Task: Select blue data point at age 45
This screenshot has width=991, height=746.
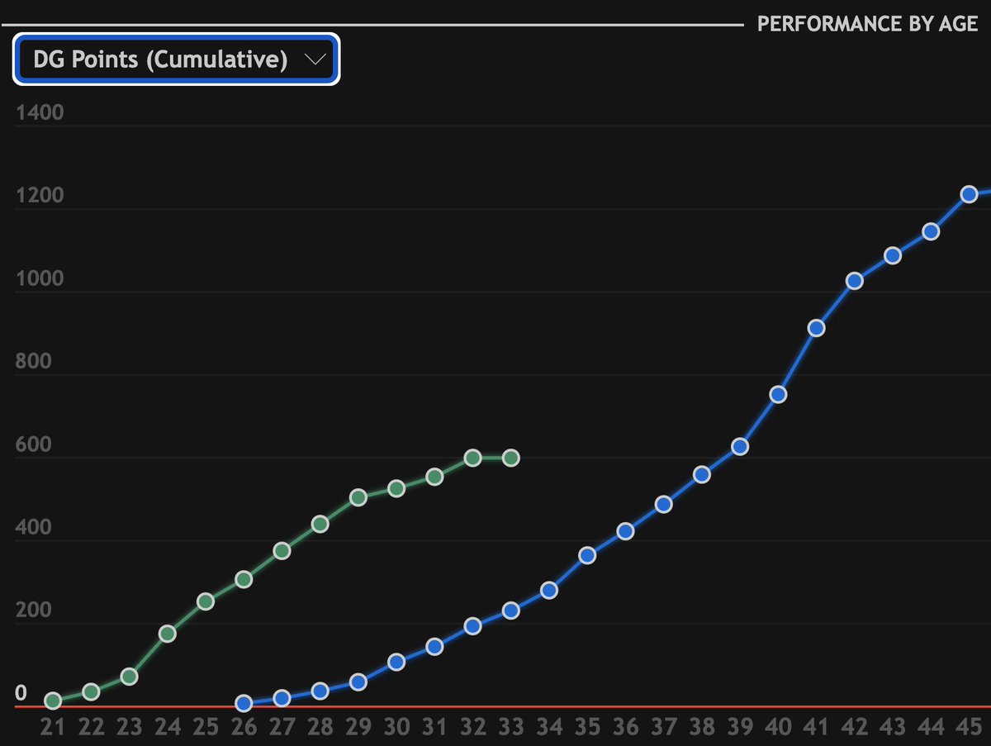Action: pyautogui.click(x=969, y=193)
